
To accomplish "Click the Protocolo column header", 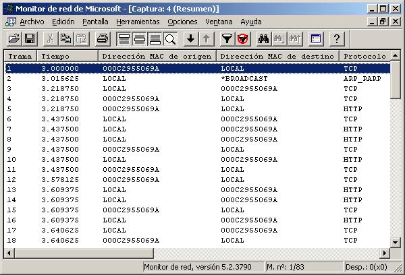I will pos(364,56).
